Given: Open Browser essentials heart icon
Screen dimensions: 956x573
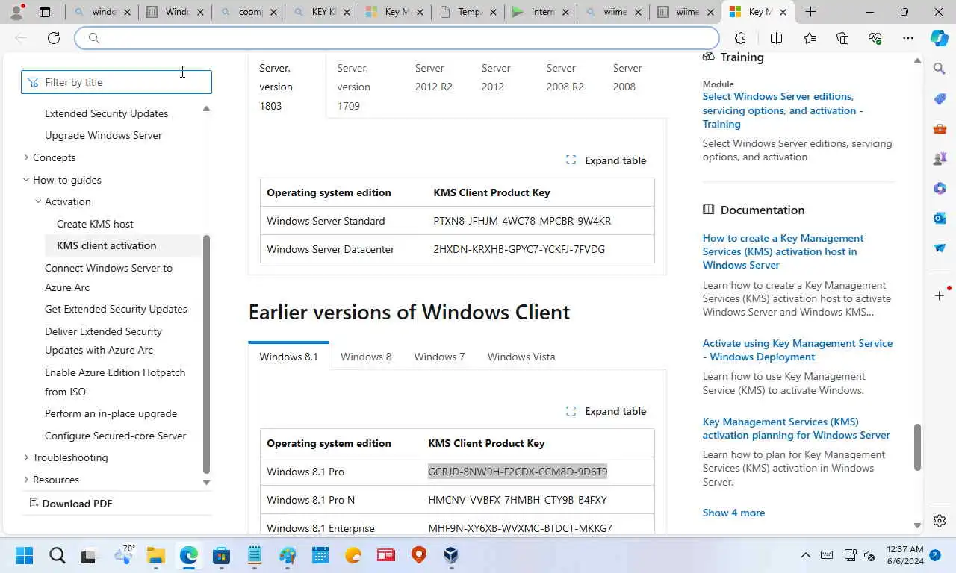Looking at the screenshot, I should point(875,38).
